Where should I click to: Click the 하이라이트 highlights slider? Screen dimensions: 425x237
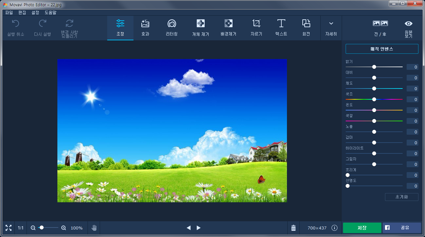[374, 153]
